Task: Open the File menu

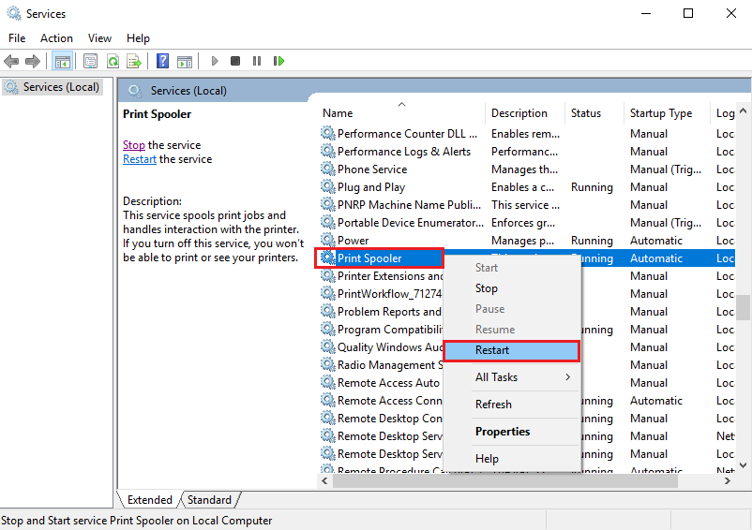Action: (17, 38)
